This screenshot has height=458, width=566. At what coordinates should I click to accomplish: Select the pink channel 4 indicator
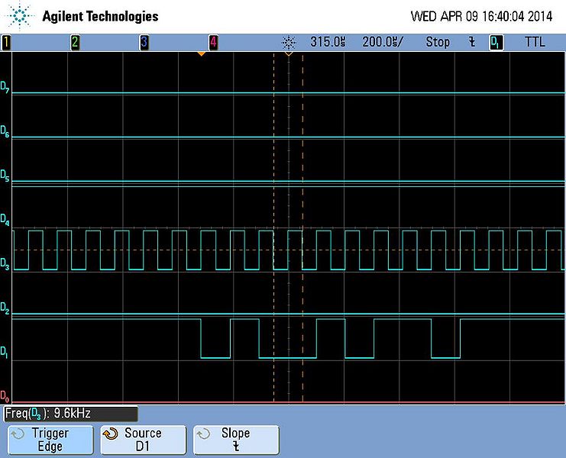click(x=213, y=43)
